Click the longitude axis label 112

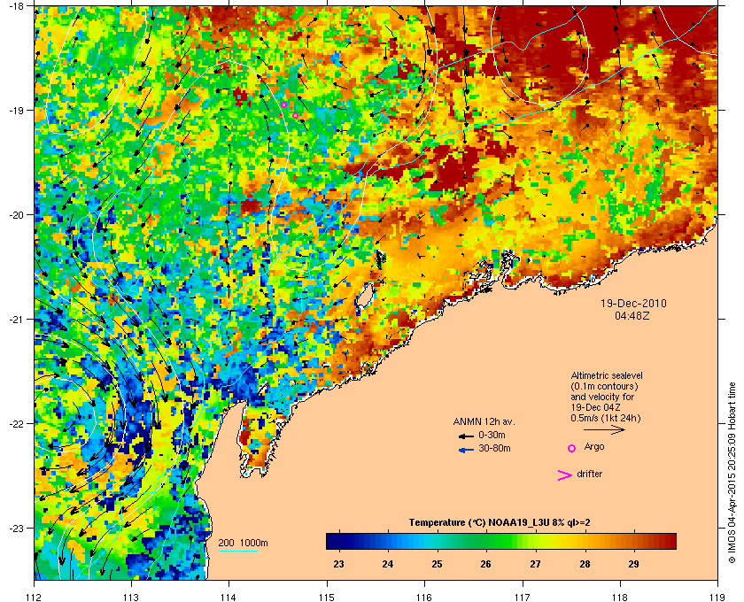[x=35, y=597]
